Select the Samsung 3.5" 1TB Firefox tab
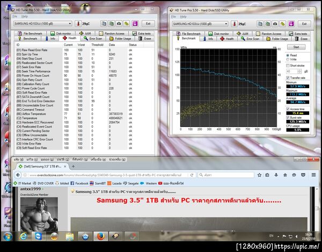The height and width of the screenshot is (252, 322). click(43, 166)
